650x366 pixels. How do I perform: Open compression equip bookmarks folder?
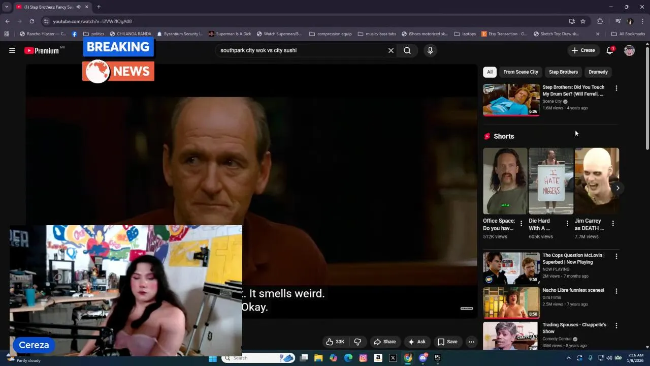(x=330, y=34)
